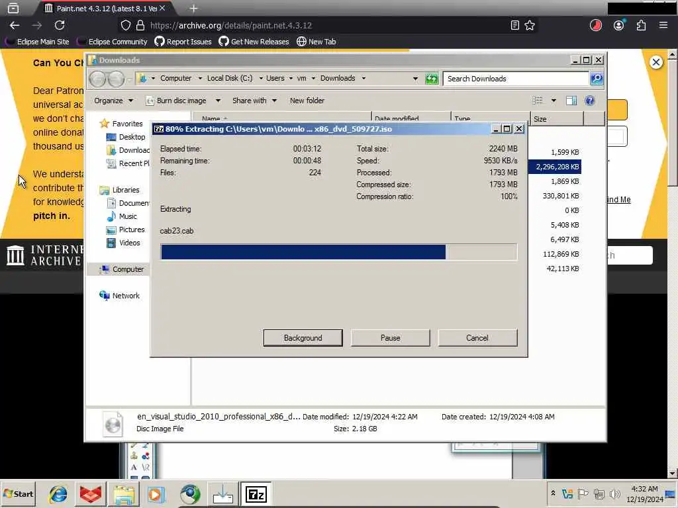This screenshot has height=508, width=678.
Task: Dismiss the Internet Archive donation banner
Action: pyautogui.click(x=656, y=62)
